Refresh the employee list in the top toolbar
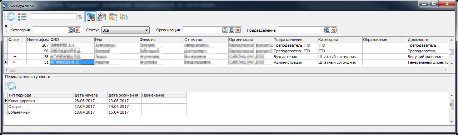This screenshot has width=458, height=135. coord(11,16)
